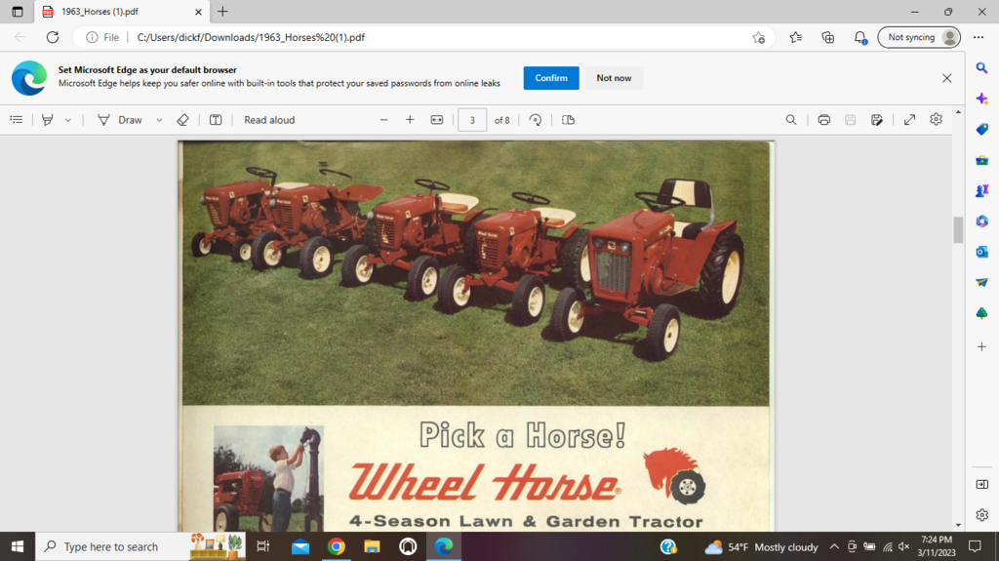Zoom out the PDF page
Viewport: 999px width, 561px height.
[383, 120]
